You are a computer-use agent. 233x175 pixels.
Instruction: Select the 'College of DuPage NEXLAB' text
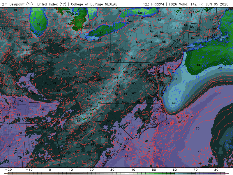[x=94, y=4]
